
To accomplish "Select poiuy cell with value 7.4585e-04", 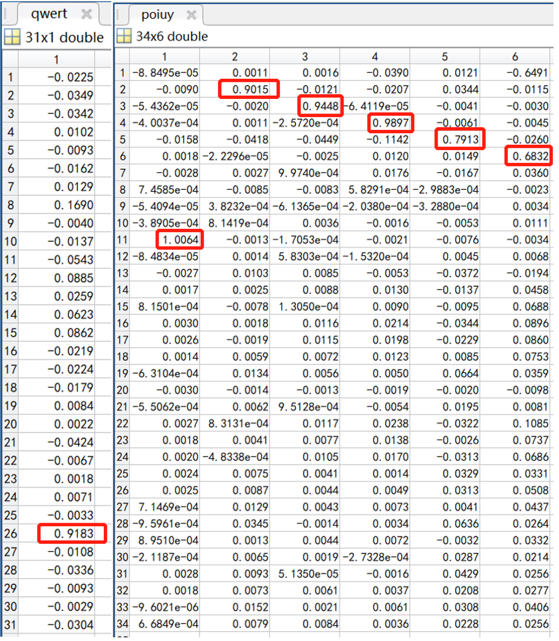I will click(165, 190).
